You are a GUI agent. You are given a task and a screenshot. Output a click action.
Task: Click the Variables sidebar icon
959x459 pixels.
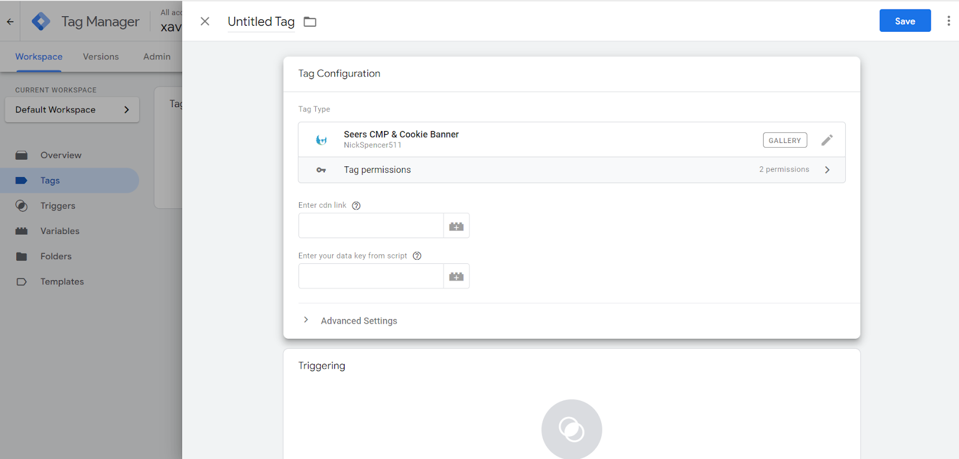pos(22,231)
